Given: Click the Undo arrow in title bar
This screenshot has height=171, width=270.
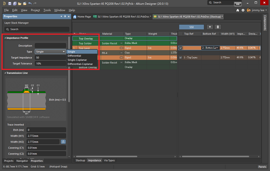Looking at the screenshot, I should 30,4.
